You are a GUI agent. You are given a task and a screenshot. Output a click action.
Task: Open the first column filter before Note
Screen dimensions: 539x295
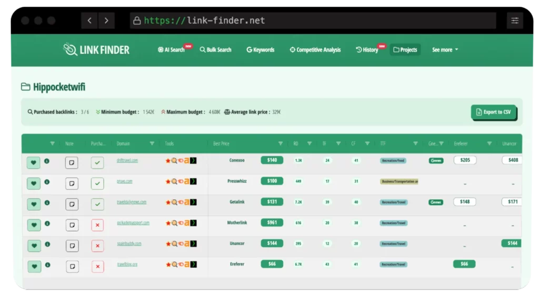pos(52,144)
